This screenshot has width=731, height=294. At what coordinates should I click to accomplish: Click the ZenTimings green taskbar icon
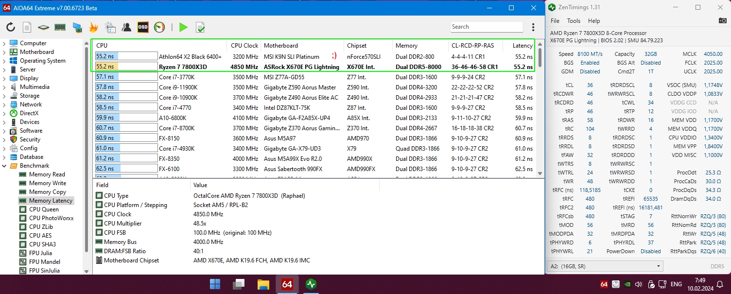click(x=311, y=285)
